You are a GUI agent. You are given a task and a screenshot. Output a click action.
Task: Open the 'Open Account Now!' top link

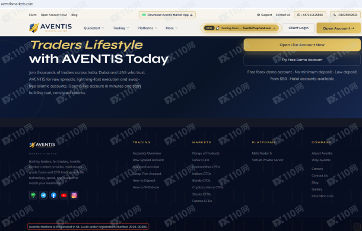point(54,15)
